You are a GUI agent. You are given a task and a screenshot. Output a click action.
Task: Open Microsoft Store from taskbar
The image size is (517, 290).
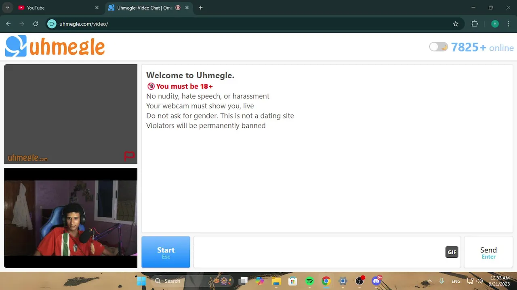click(x=293, y=281)
